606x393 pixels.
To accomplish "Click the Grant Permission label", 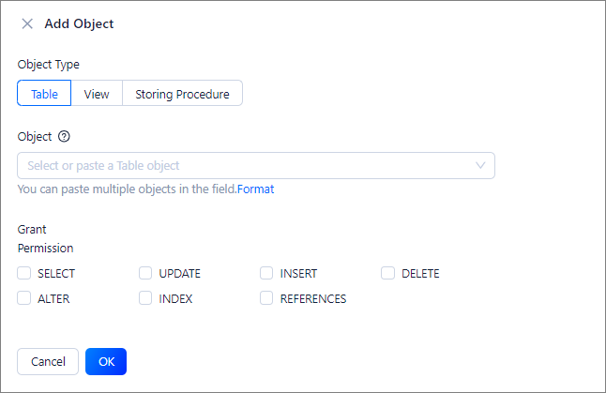I will click(45, 238).
